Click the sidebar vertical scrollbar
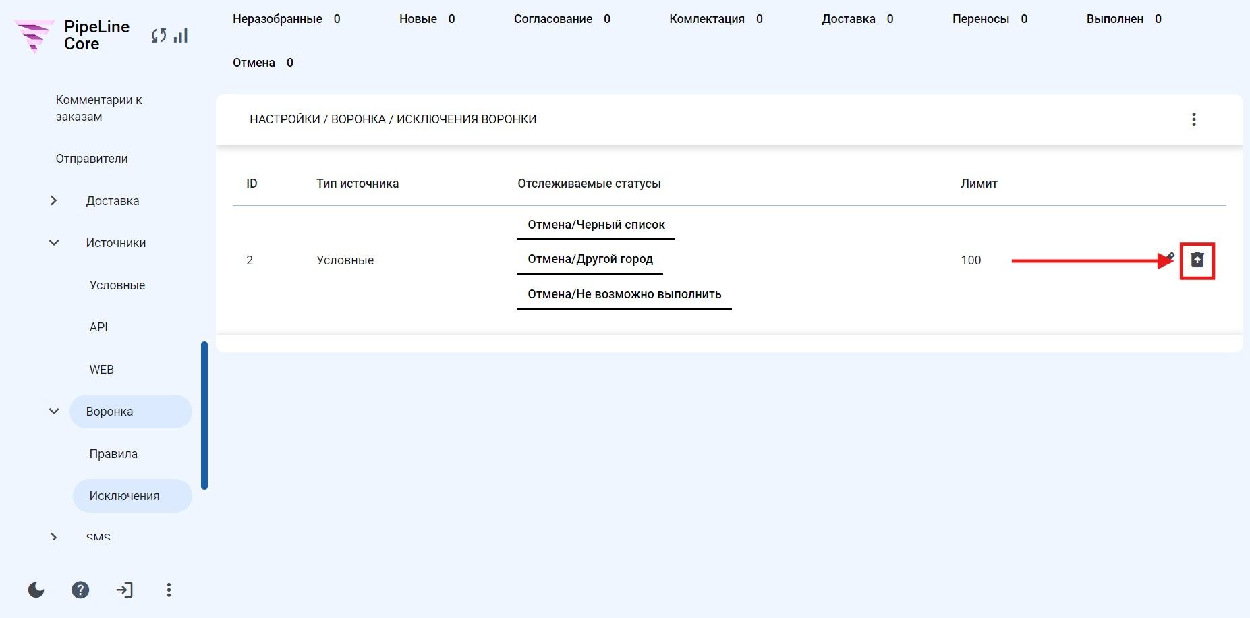 click(x=204, y=416)
